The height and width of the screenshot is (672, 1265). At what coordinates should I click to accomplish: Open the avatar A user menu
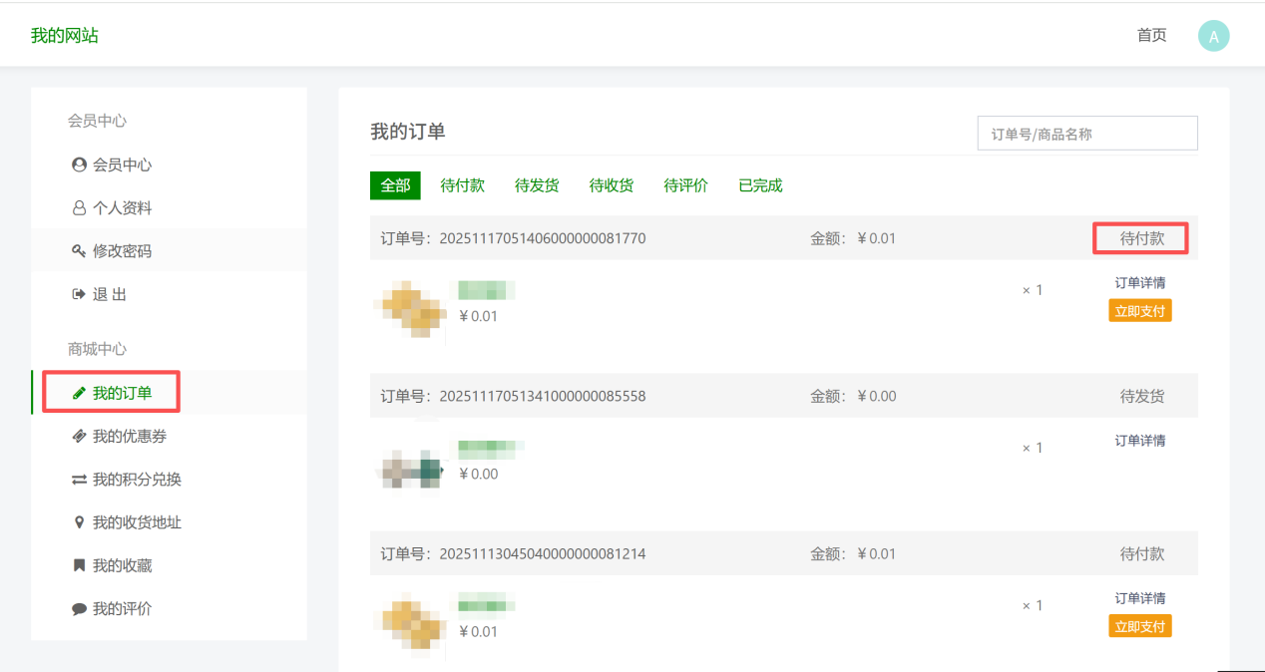(x=1213, y=37)
